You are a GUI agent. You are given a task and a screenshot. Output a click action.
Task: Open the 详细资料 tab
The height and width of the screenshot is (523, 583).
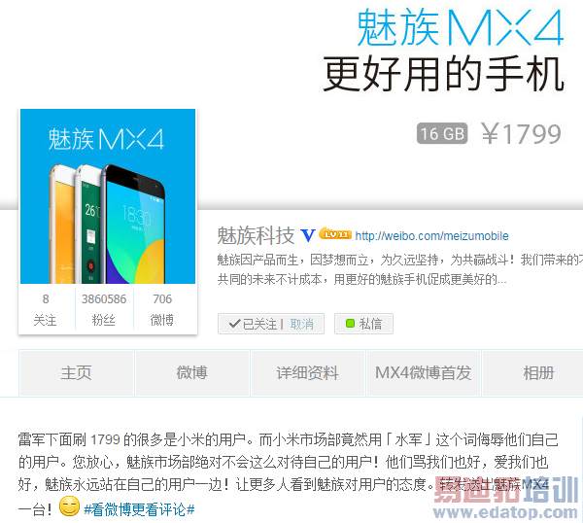[x=308, y=373]
